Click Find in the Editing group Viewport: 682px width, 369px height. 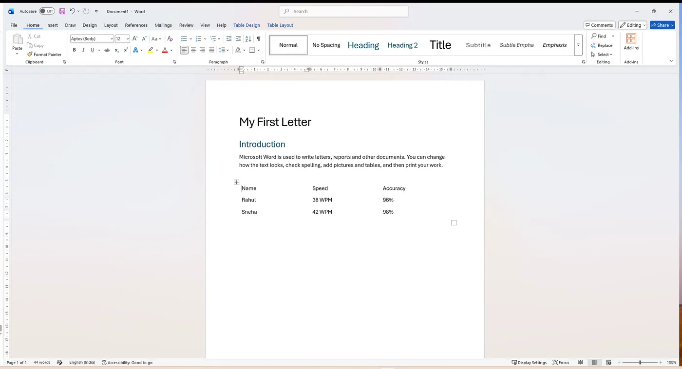point(599,36)
